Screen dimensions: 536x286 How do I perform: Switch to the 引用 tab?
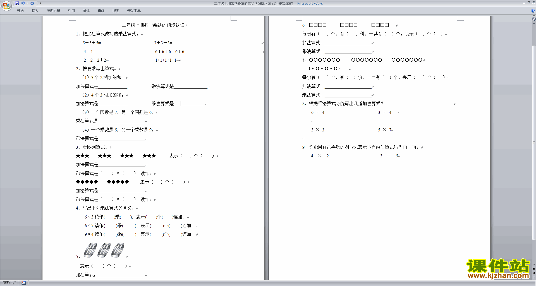pyautogui.click(x=71, y=11)
